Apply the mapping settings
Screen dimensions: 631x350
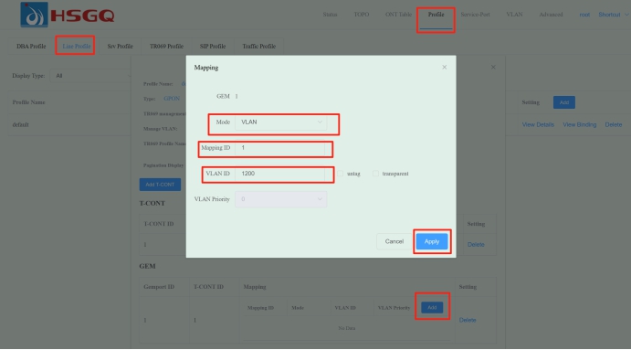(432, 241)
